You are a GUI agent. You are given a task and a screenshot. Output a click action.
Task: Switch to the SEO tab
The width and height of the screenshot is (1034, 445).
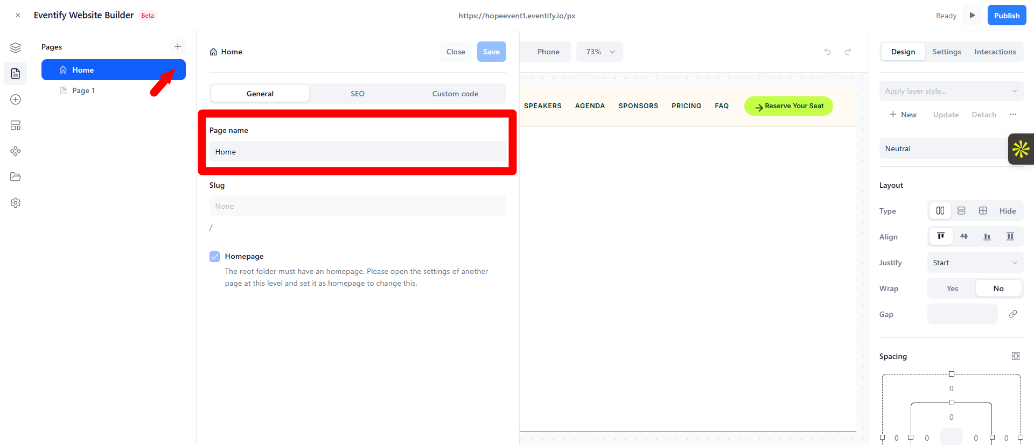pos(358,94)
